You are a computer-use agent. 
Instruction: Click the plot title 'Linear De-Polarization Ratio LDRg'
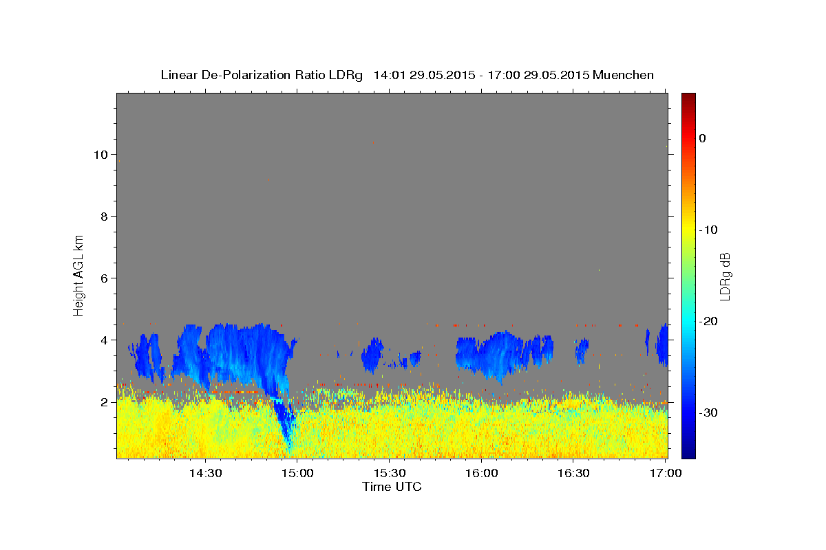click(262, 75)
